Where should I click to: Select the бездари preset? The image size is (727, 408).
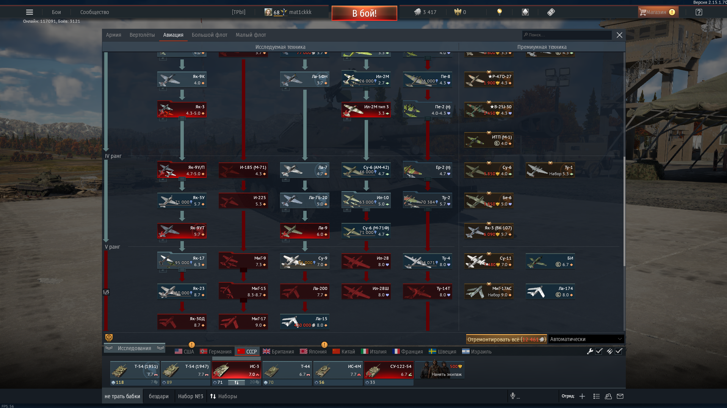point(159,396)
